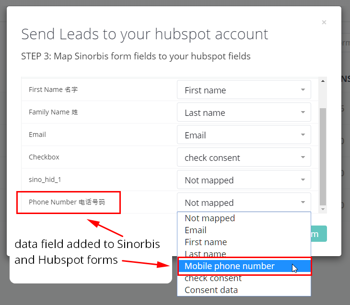Open the Family Name 姓 mapping dropdown

244,113
